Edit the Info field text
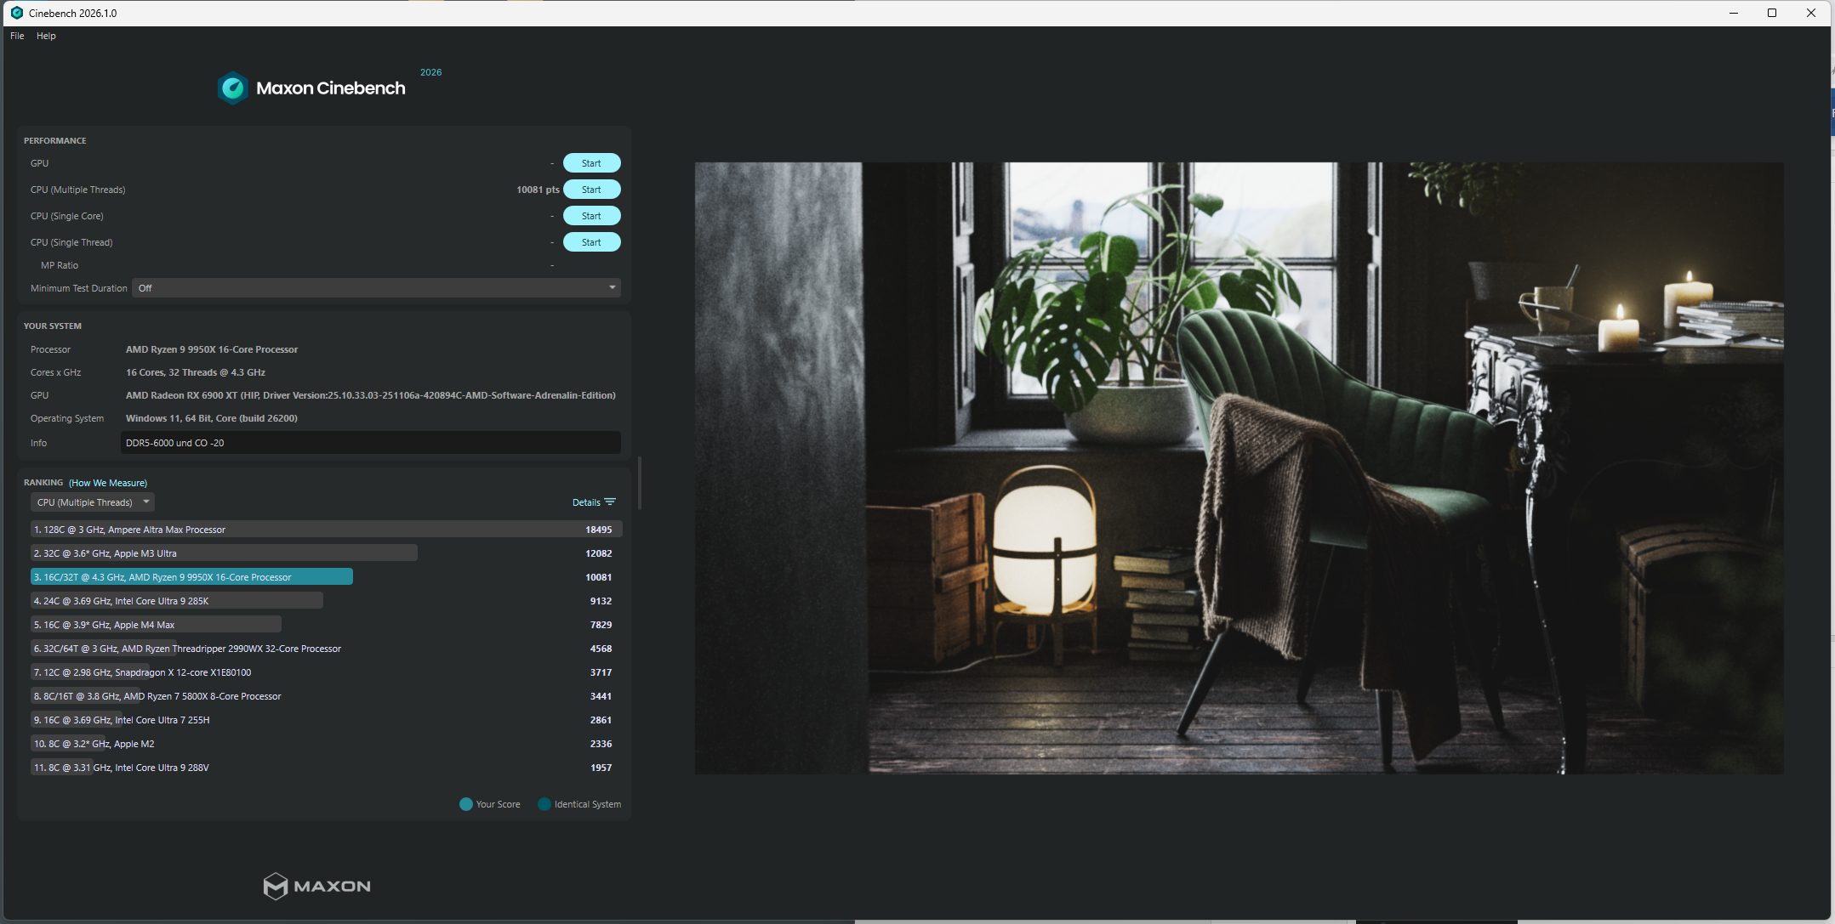 (x=370, y=443)
